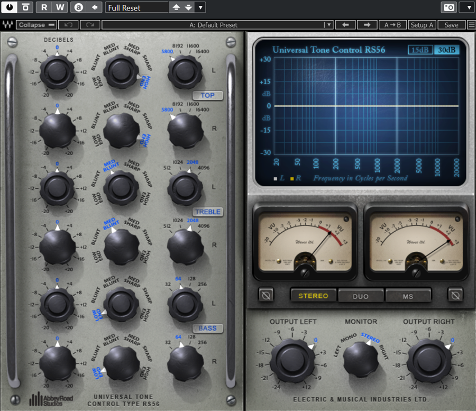This screenshot has width=476, height=411.
Task: Click the Waves logo icon
Action: coord(7,24)
